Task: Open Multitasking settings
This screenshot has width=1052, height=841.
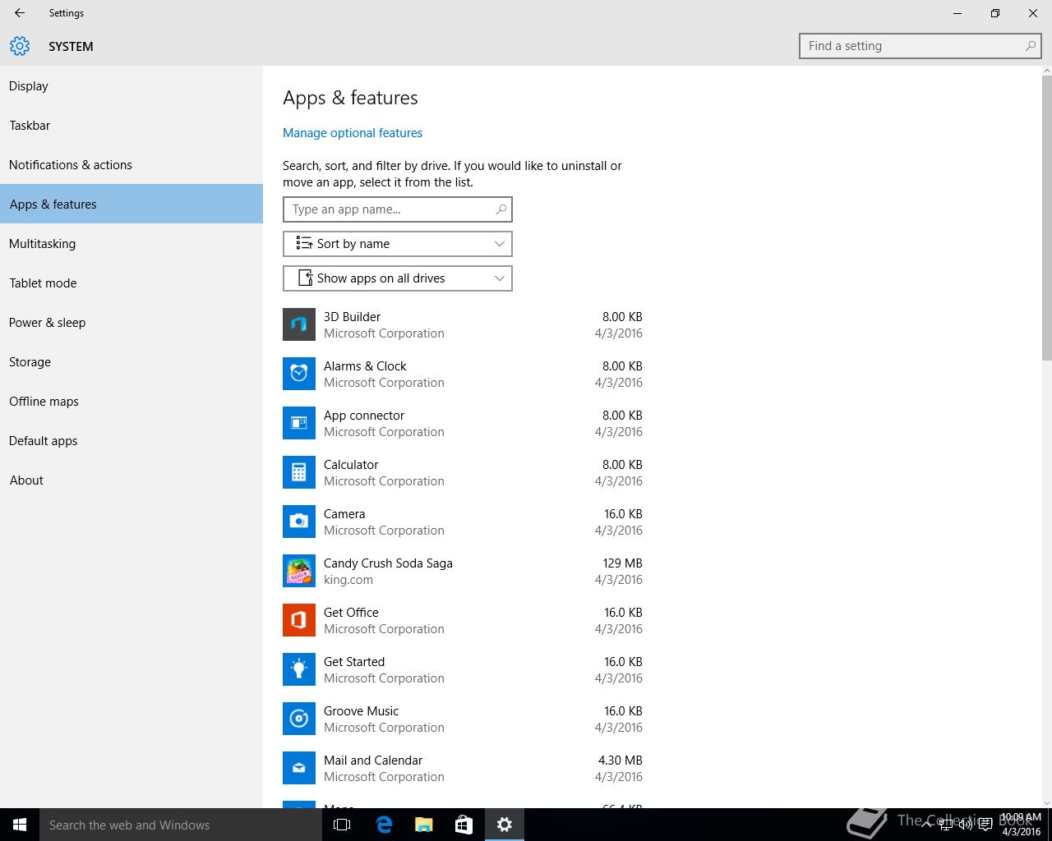Action: pos(131,244)
